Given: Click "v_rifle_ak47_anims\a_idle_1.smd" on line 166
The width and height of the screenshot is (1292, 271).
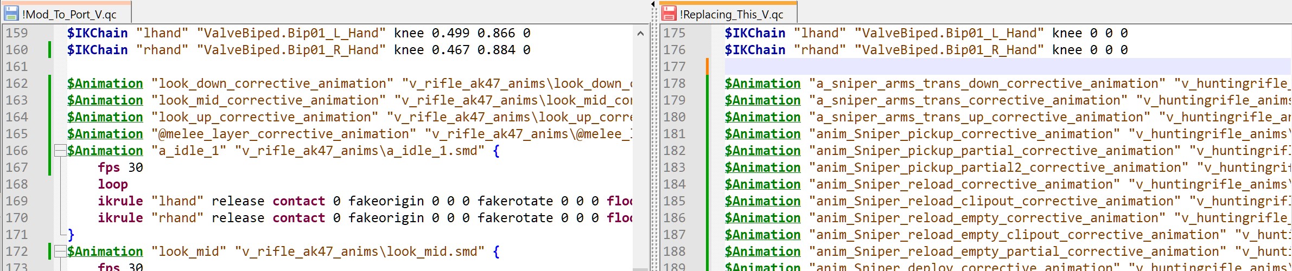Looking at the screenshot, I should (360, 151).
